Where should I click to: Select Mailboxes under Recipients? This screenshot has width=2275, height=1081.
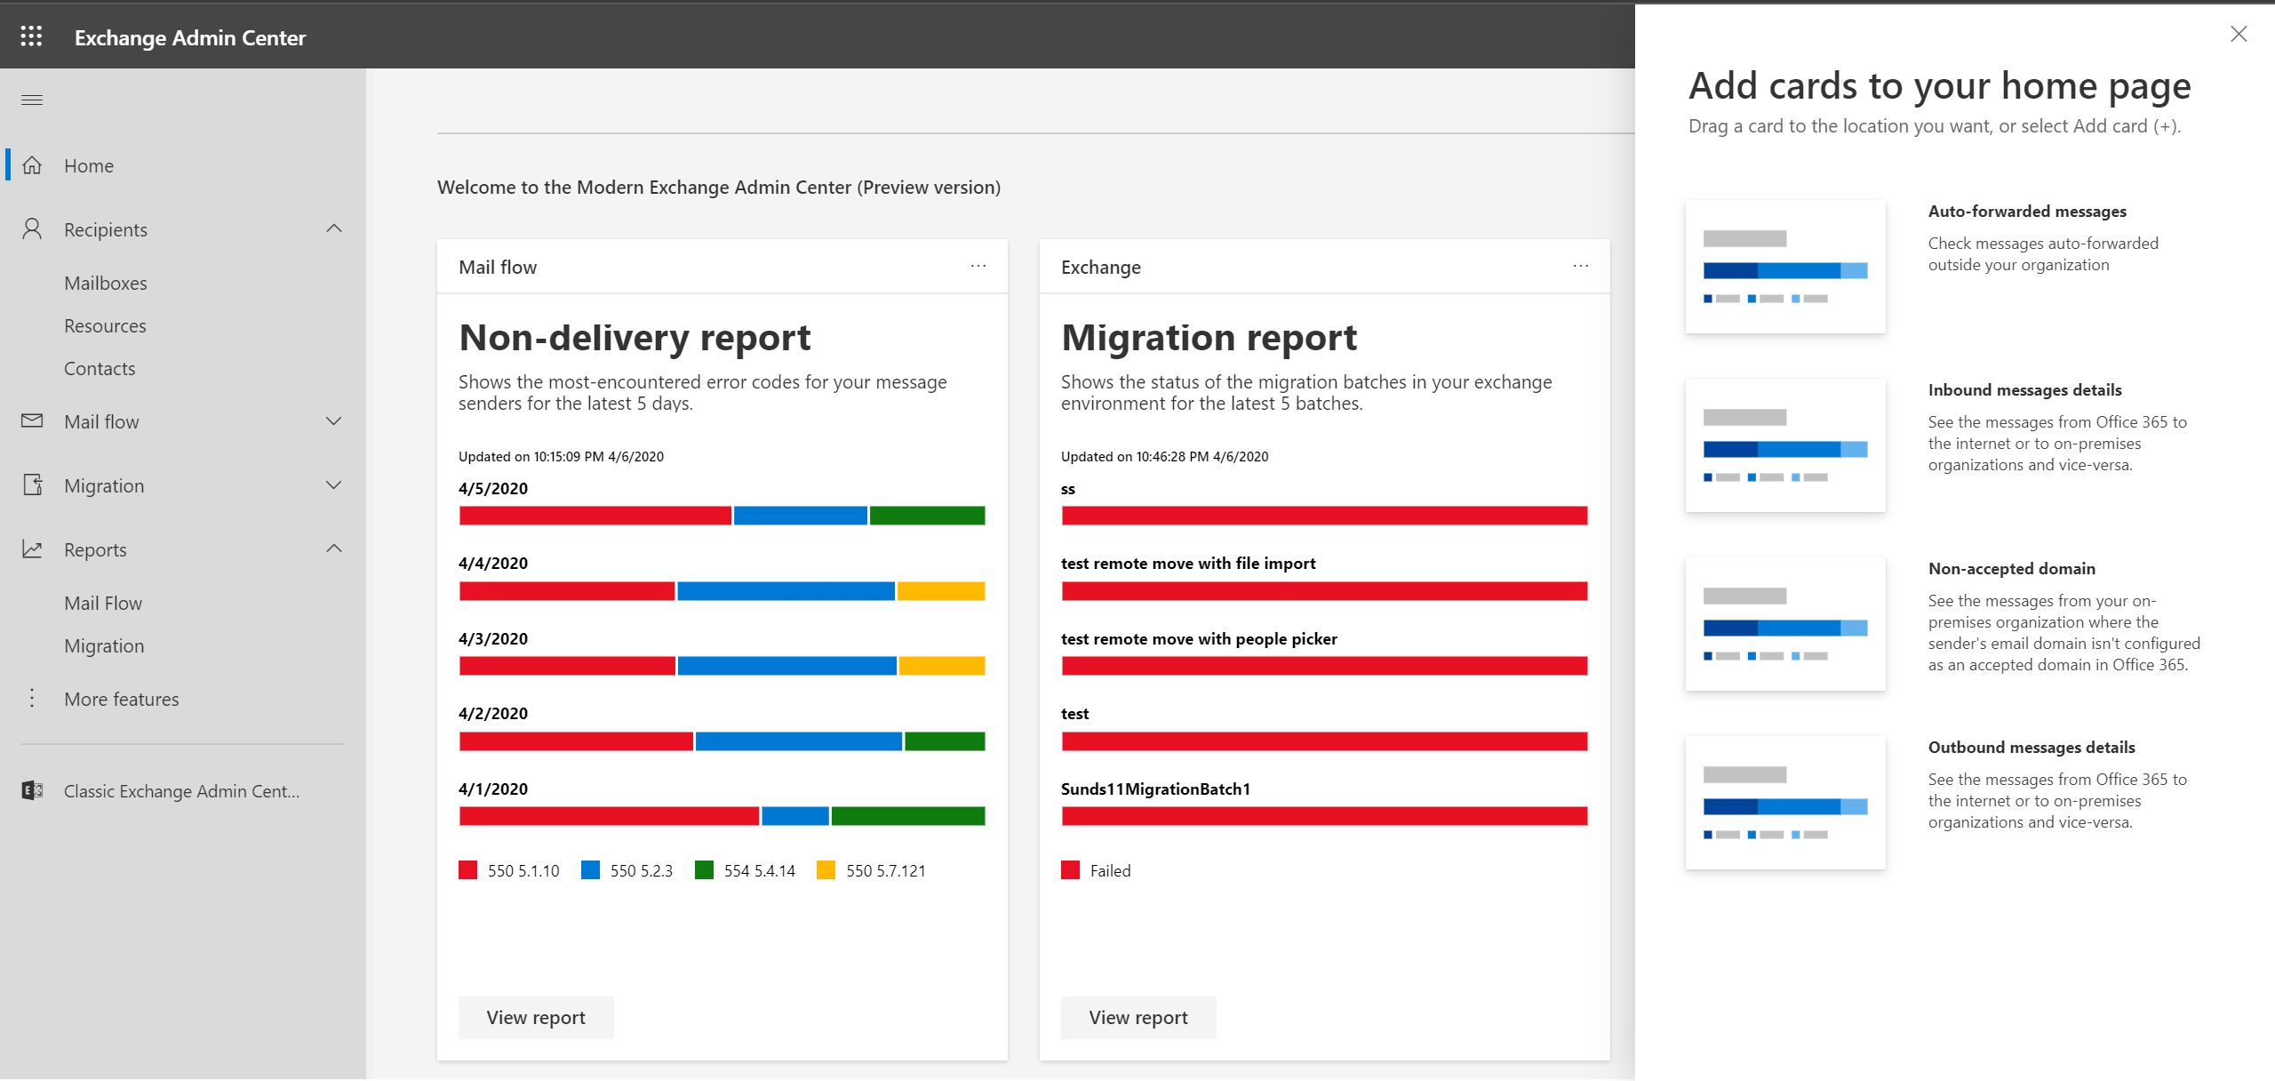click(106, 283)
